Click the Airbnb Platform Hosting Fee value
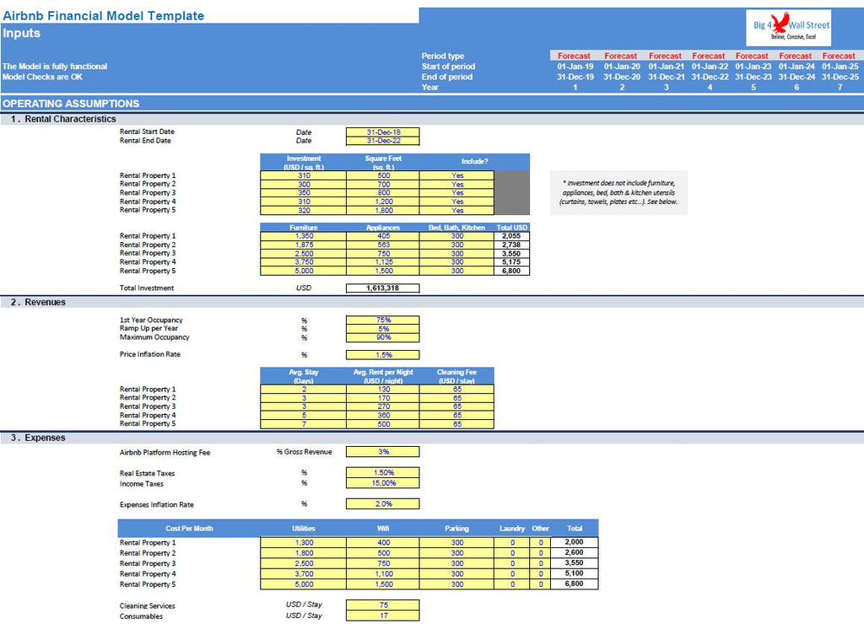Screen dimensions: 864x624 point(382,452)
